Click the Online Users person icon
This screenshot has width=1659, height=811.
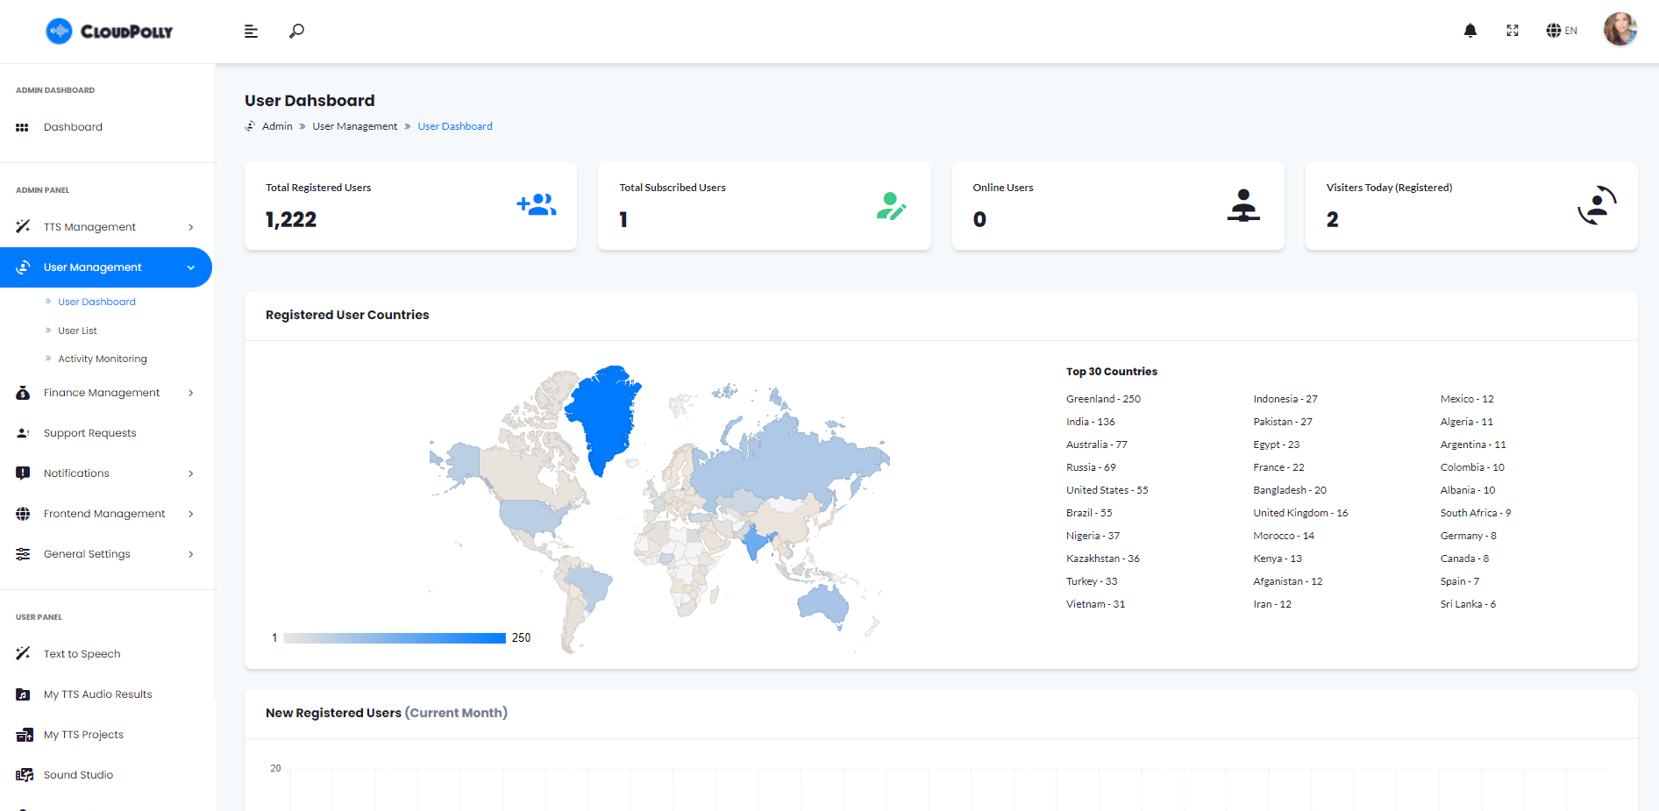click(x=1243, y=206)
